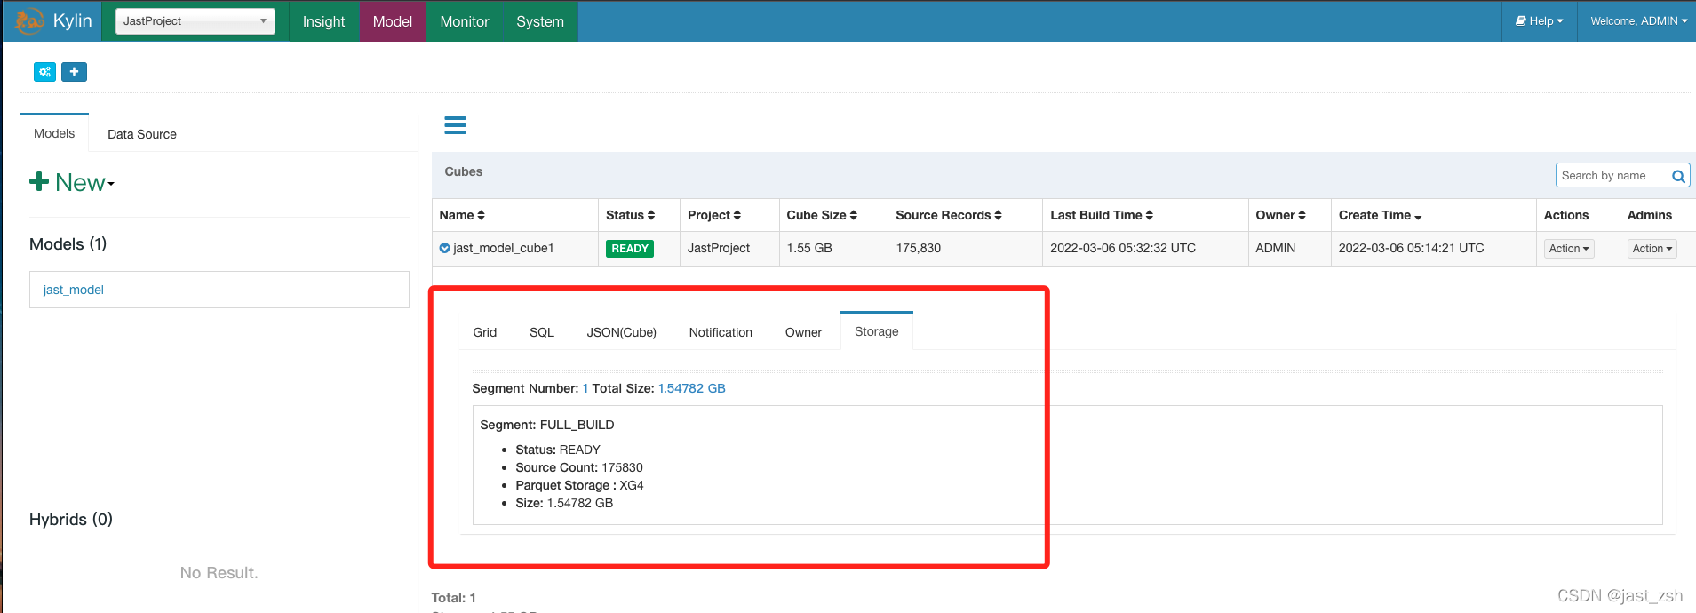Open the project management gears icon
The image size is (1696, 613).
(x=44, y=72)
